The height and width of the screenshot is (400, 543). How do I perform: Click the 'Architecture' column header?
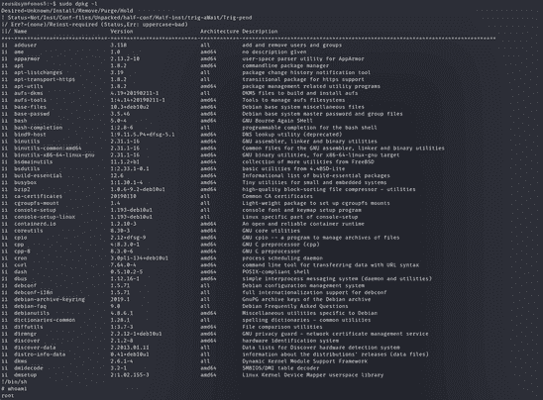pos(220,31)
